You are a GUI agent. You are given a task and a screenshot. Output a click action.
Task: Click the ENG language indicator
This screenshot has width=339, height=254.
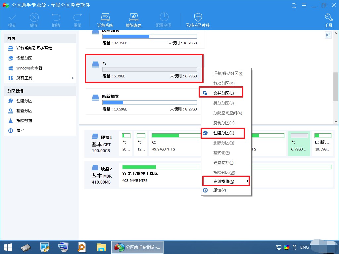[305, 247]
